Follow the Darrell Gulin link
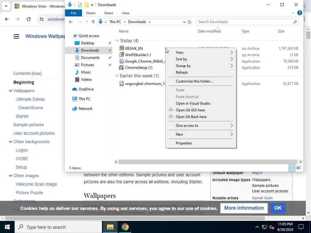This screenshot has width=311, height=233. [262, 198]
